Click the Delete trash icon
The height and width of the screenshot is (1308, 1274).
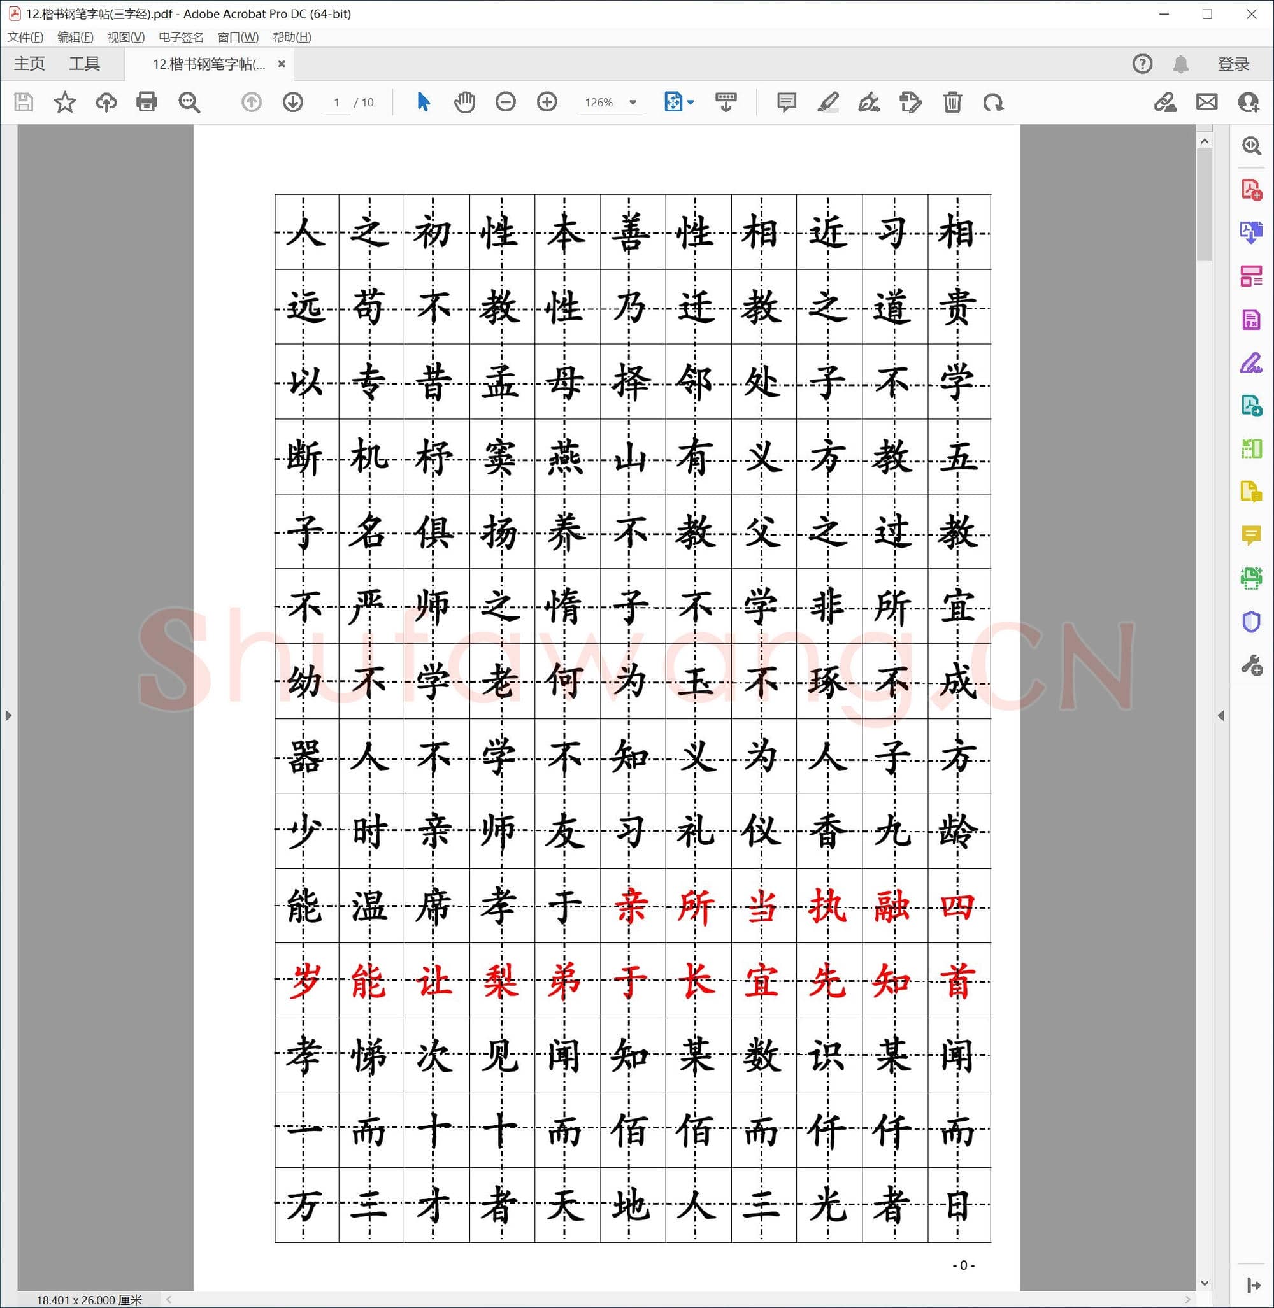tap(952, 102)
